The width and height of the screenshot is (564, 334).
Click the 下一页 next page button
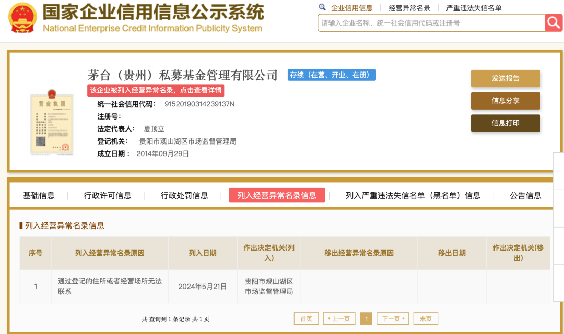coord(393,318)
